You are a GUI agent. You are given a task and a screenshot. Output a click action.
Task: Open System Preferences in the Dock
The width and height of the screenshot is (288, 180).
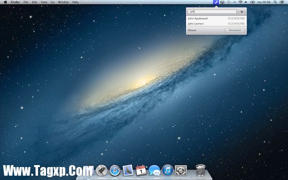(x=181, y=170)
